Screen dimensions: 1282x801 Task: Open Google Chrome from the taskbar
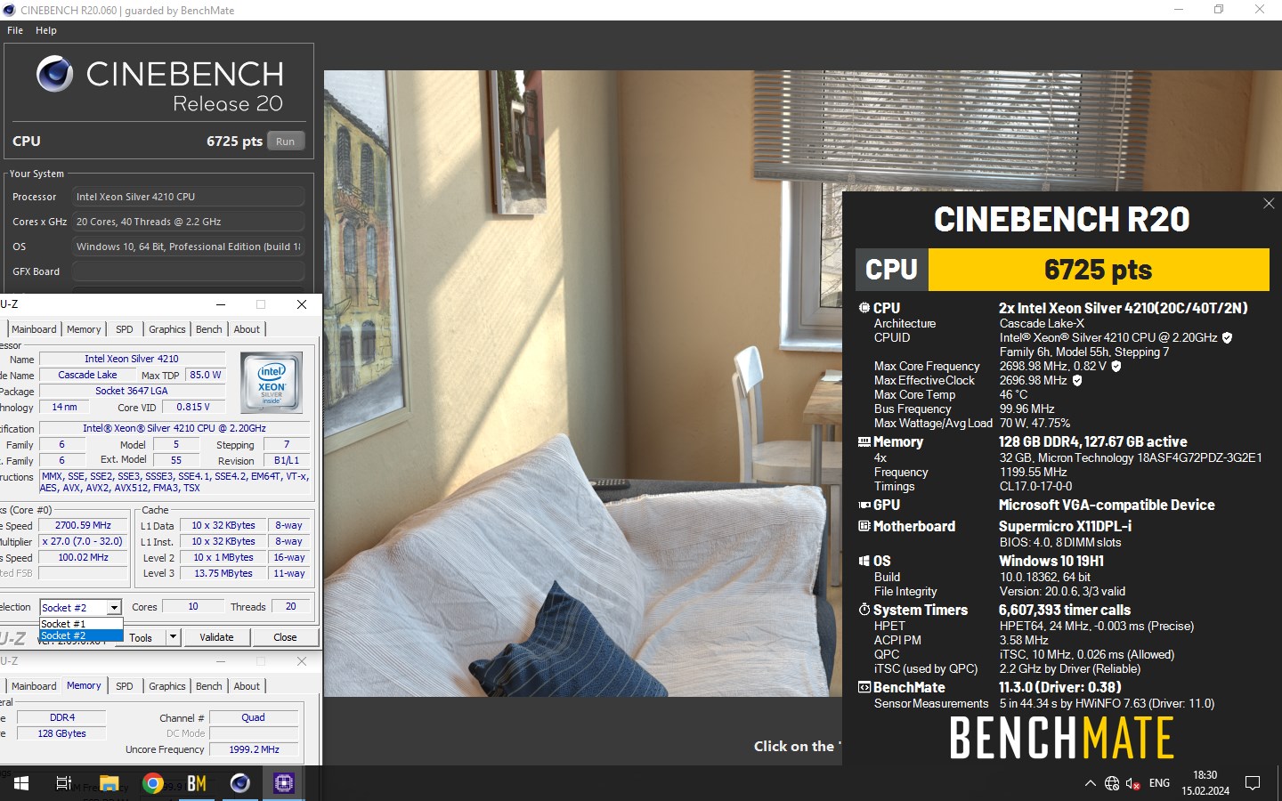[153, 783]
